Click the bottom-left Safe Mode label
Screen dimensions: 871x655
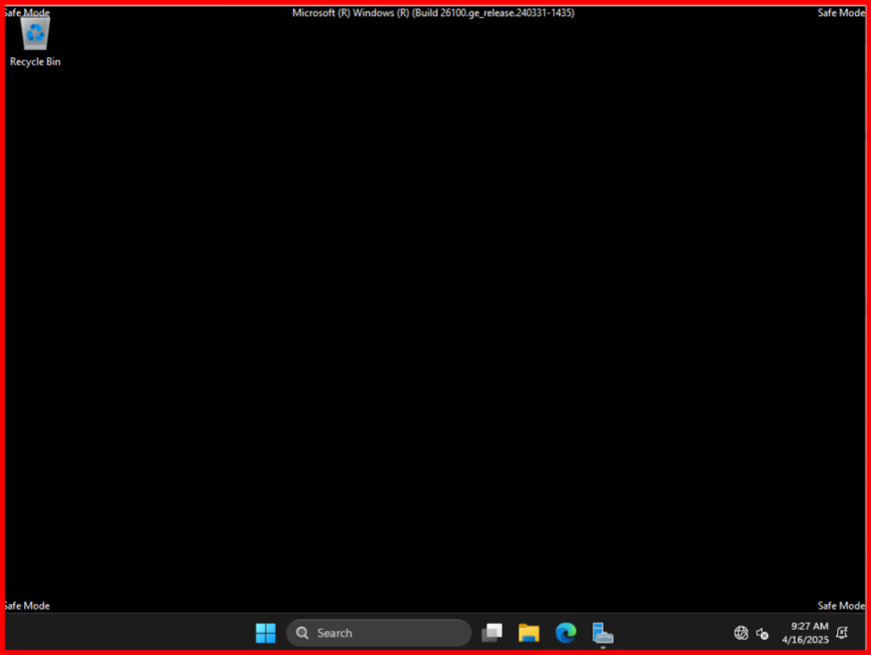[27, 606]
